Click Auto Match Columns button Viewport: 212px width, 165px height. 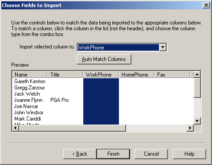(x=104, y=59)
